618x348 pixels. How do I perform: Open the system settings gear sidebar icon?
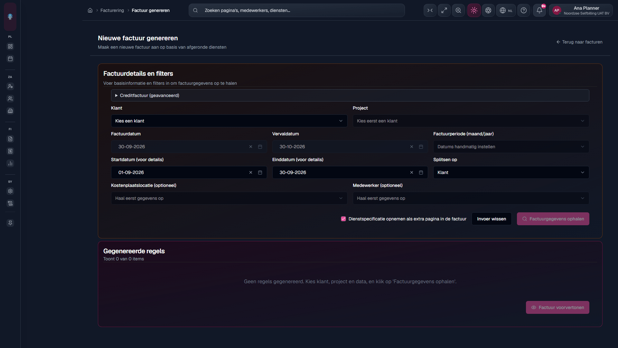pos(10,191)
